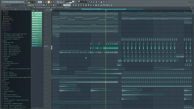Open My projects folder
This screenshot has width=194, height=109.
coord(6,79)
